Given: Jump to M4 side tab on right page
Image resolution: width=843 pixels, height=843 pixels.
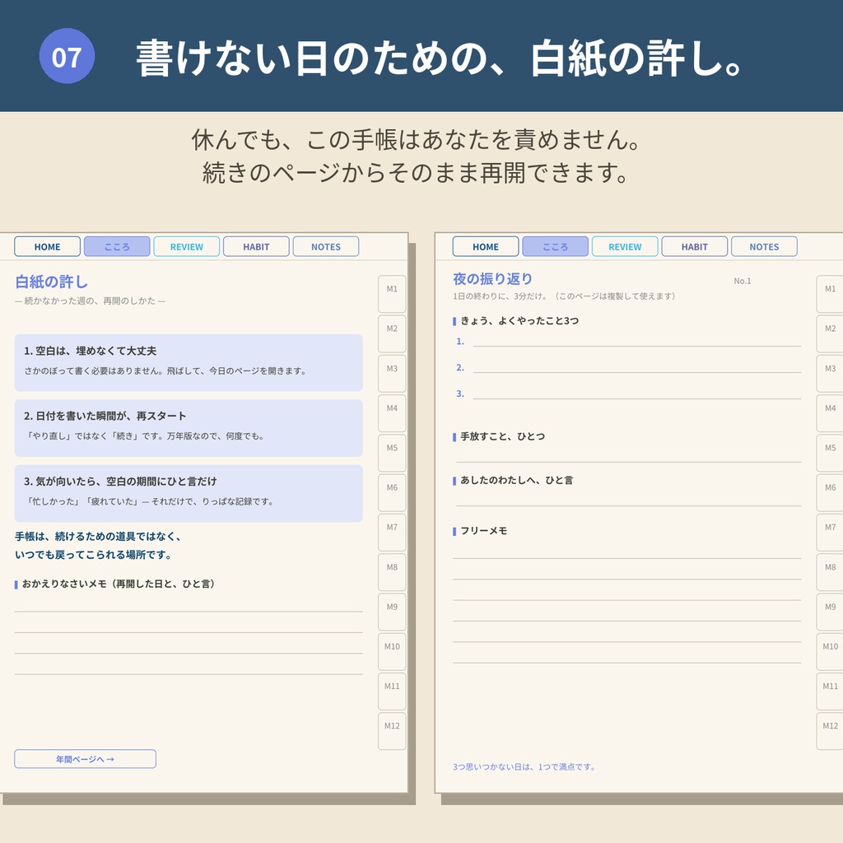Looking at the screenshot, I should 830,413.
